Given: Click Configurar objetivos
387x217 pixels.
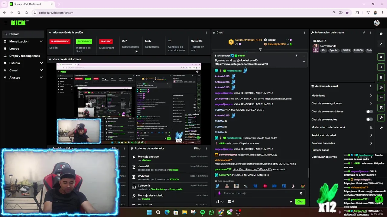Looking at the screenshot, I should click(x=324, y=157).
